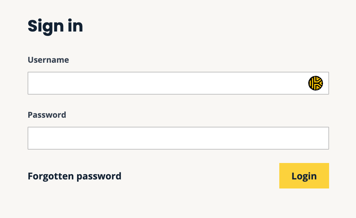Screen dimensions: 356x218
Task: Follow the Forgotten password reset link
Action: click(x=74, y=176)
